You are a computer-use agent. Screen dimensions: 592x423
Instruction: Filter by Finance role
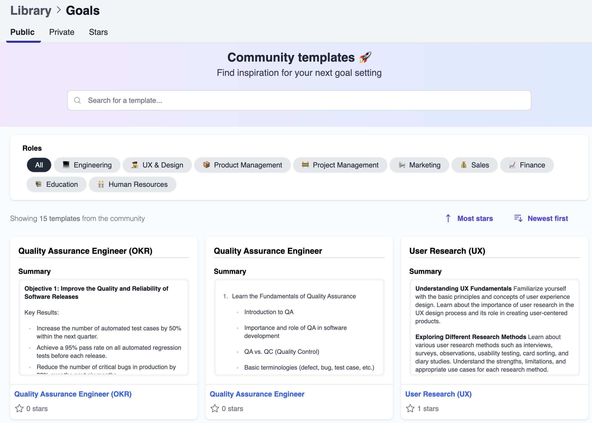527,165
